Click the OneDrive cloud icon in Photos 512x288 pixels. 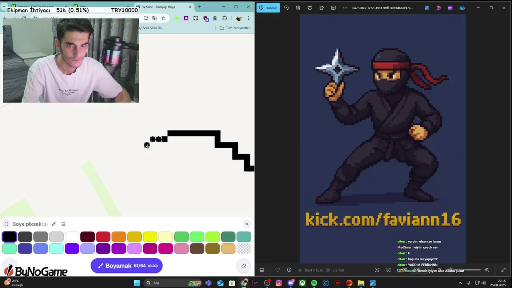coord(462,8)
